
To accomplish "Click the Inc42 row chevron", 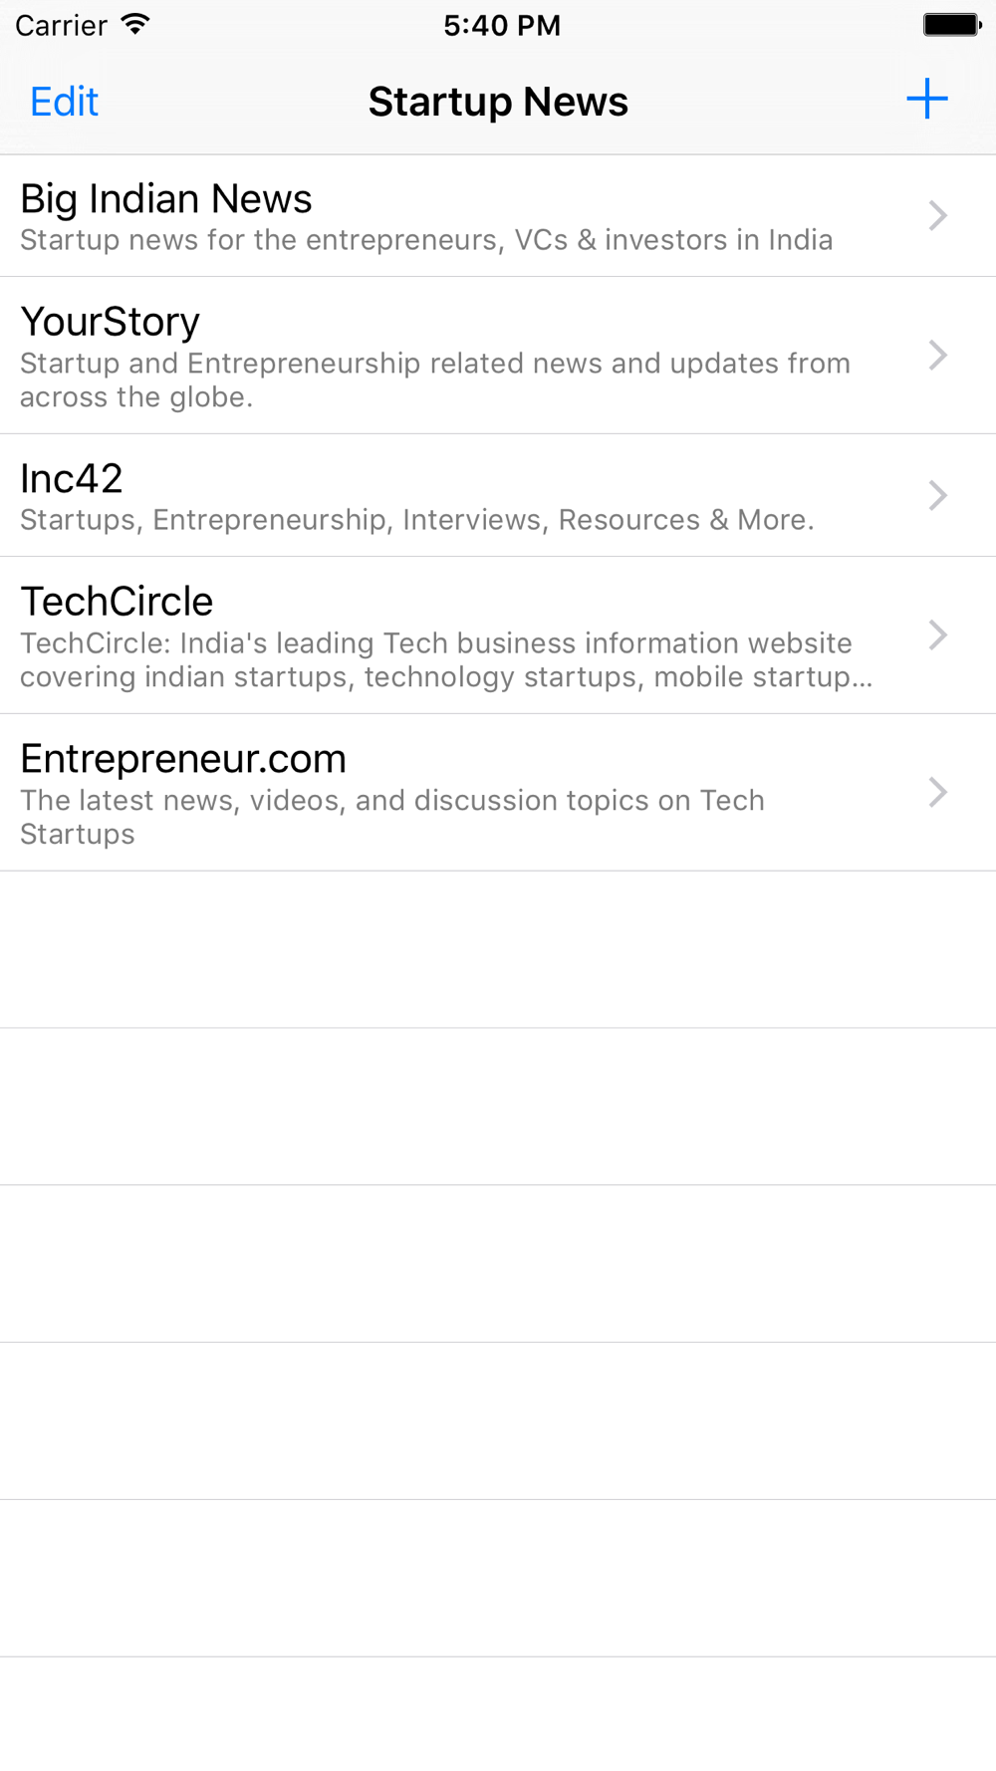I will click(937, 496).
